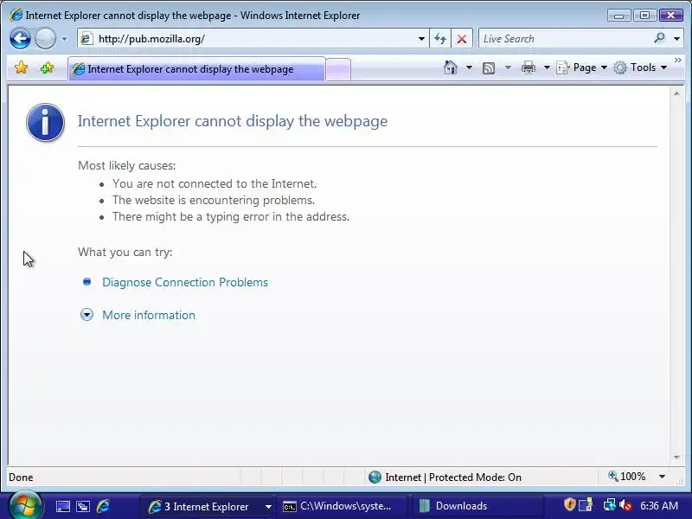Open the '3 Internet Explorer' taskbar group
This screenshot has height=519, width=692.
point(208,506)
